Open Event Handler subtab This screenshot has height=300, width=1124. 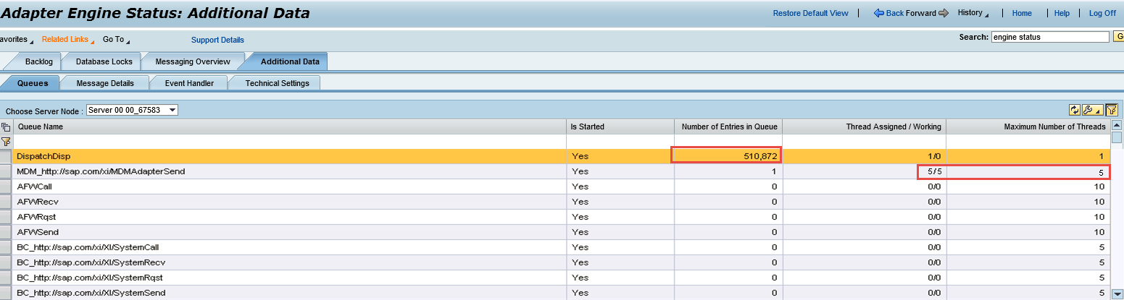click(x=189, y=83)
